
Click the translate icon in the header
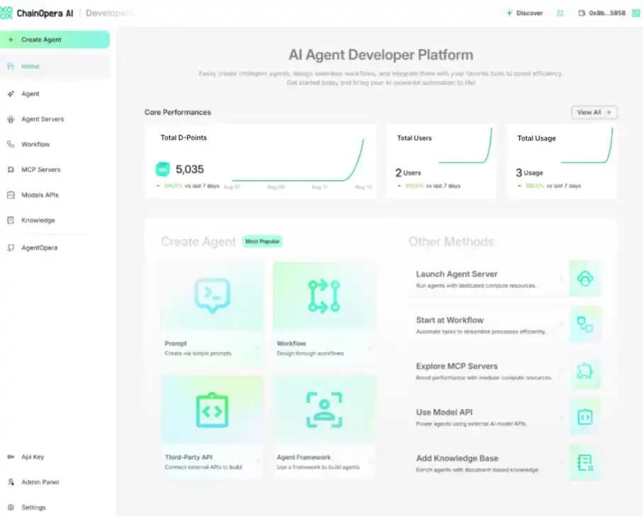click(560, 13)
